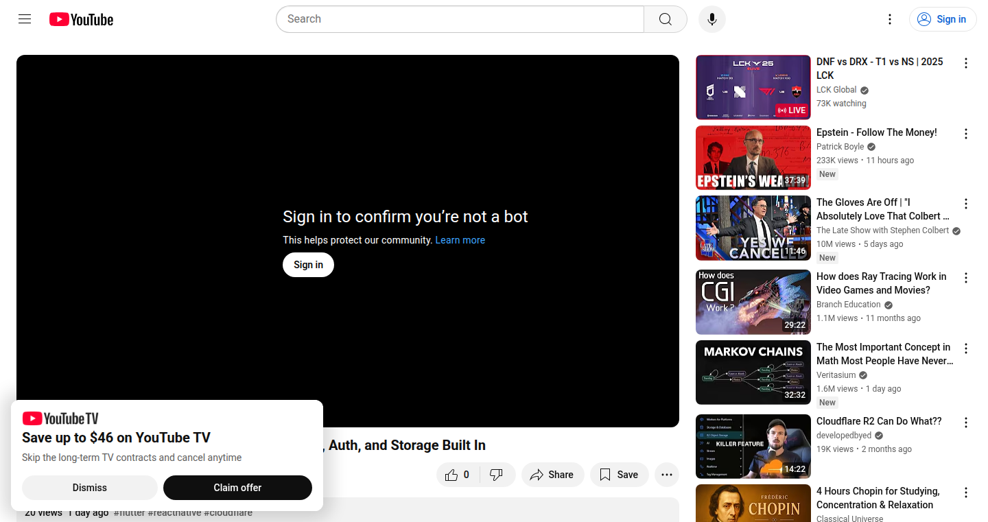
Task: Go to YouTube home via logo
Action: 81,19
